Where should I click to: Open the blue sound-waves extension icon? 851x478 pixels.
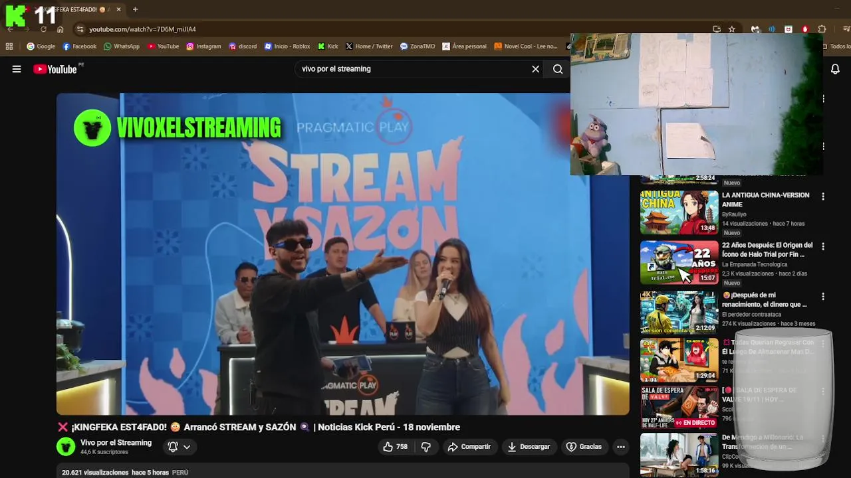772,29
